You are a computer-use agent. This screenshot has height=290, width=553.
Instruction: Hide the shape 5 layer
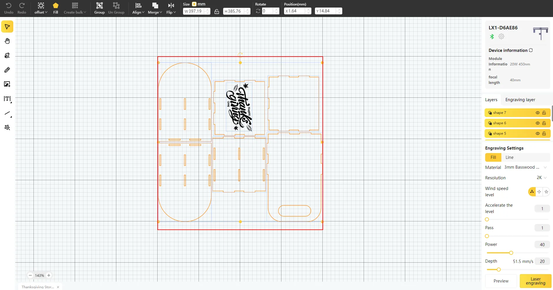pos(538,133)
